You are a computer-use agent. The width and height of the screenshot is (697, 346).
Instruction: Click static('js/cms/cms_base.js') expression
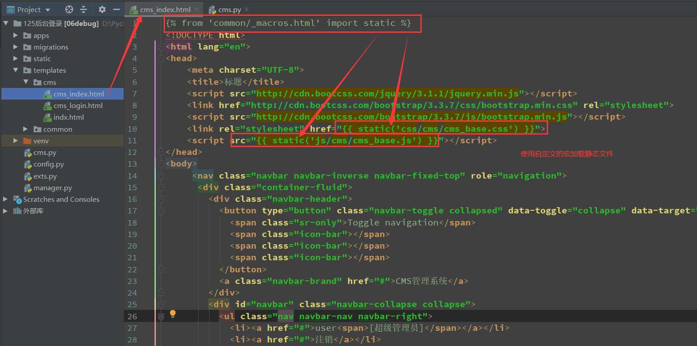coord(347,140)
